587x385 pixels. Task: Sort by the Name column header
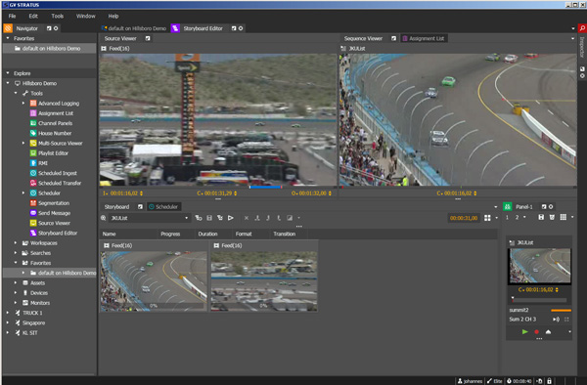(109, 234)
